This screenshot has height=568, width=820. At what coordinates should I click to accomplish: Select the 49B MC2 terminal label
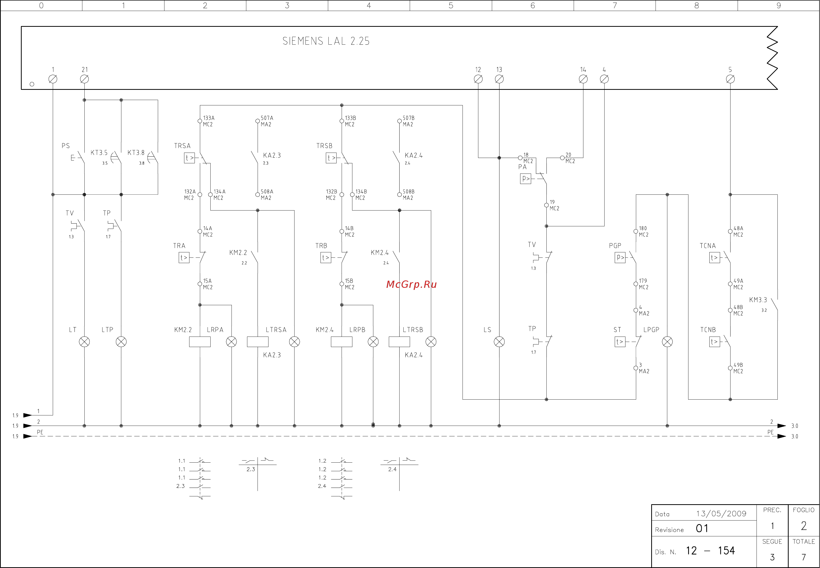[738, 368]
